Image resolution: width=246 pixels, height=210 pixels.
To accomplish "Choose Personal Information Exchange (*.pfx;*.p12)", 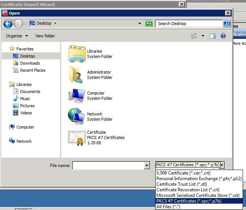I will [199, 179].
